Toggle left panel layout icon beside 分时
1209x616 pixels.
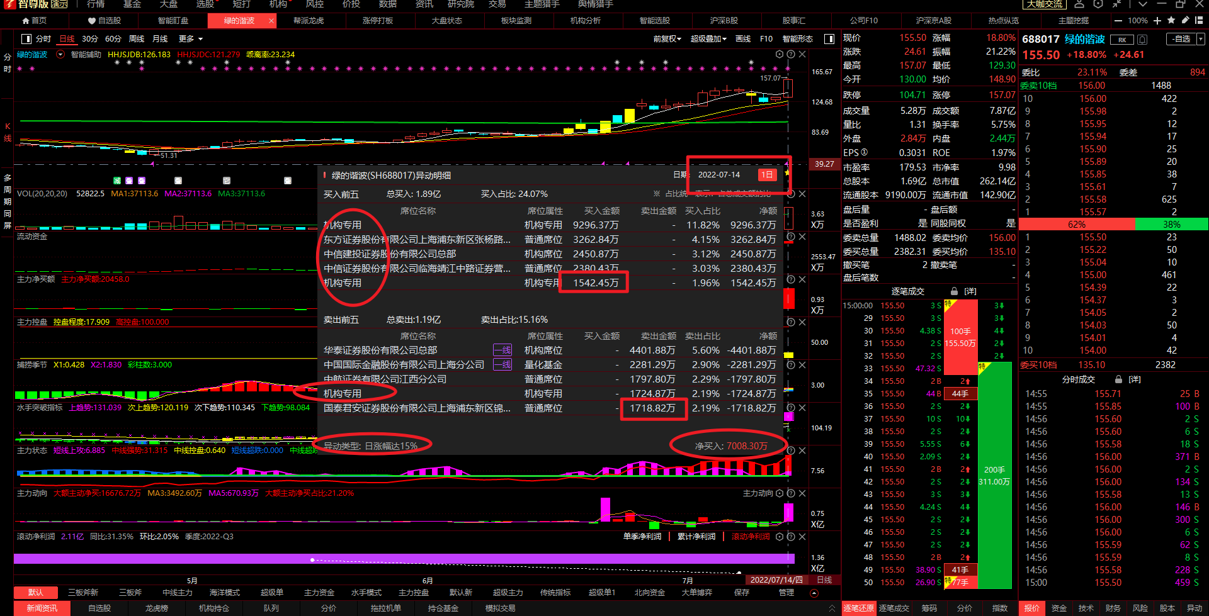click(x=26, y=39)
